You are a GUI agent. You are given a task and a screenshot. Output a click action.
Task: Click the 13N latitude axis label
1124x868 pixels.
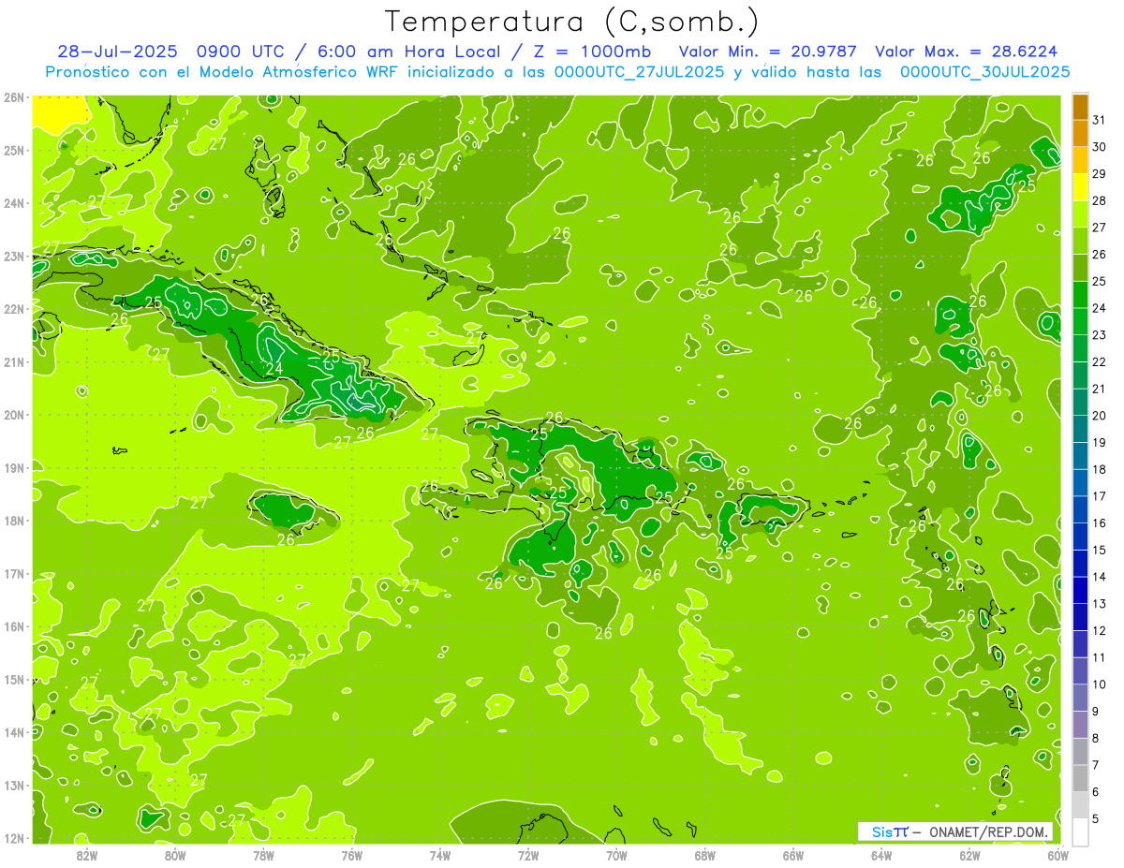tap(14, 786)
